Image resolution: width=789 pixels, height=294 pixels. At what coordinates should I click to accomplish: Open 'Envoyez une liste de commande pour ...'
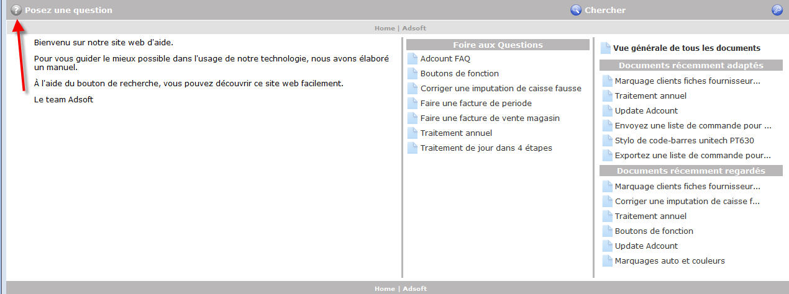click(693, 126)
